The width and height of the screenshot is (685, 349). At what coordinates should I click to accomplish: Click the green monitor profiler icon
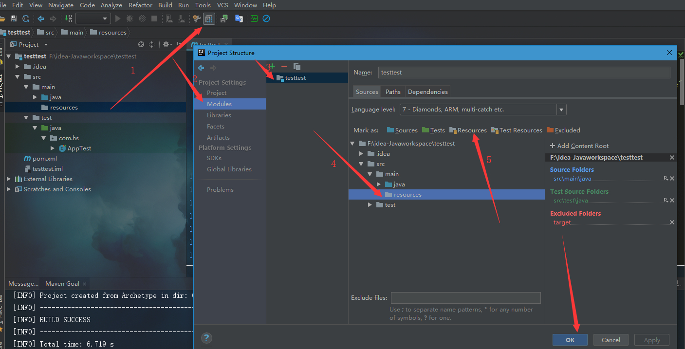(254, 18)
